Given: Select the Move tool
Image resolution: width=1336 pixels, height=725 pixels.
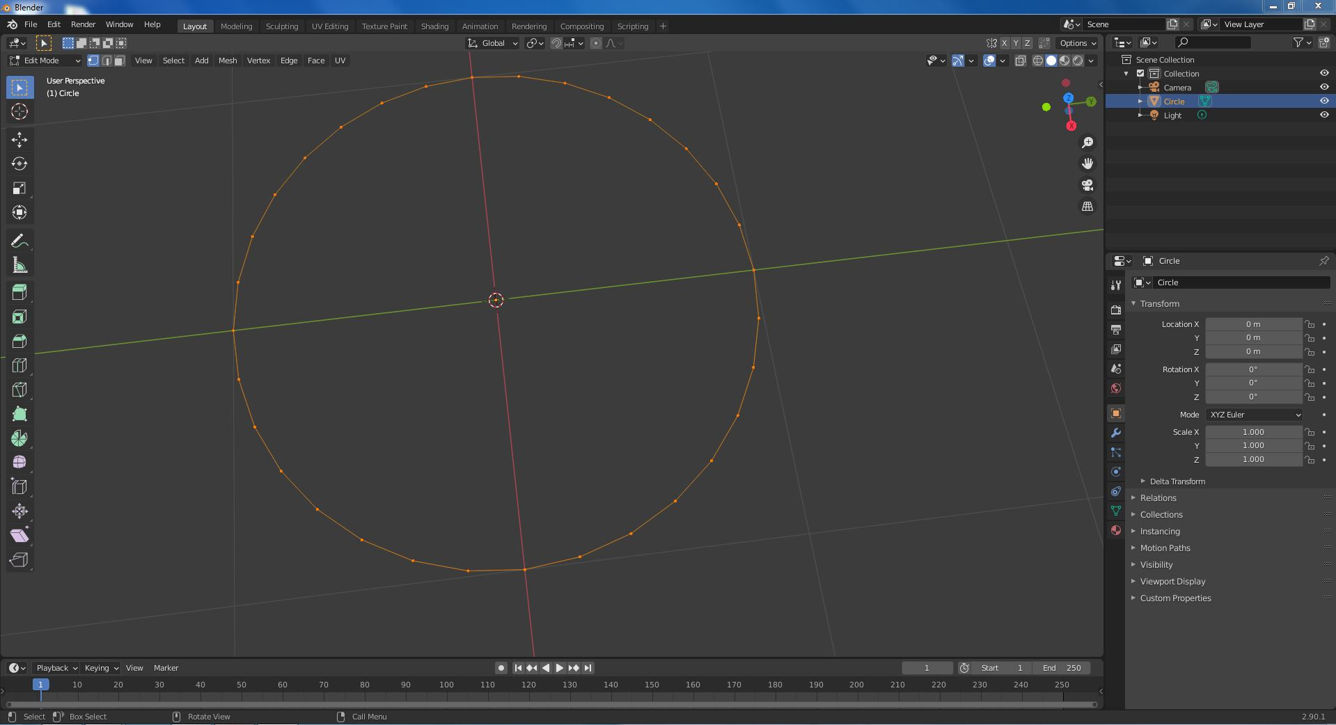Looking at the screenshot, I should click(19, 140).
